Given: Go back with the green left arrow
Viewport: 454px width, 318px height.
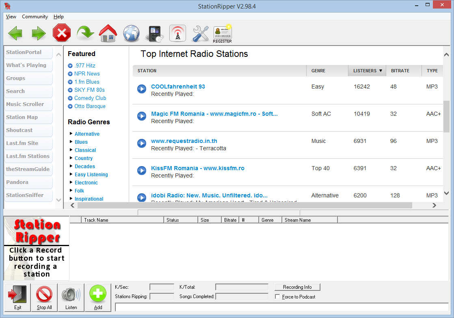Looking at the screenshot, I should (x=15, y=33).
